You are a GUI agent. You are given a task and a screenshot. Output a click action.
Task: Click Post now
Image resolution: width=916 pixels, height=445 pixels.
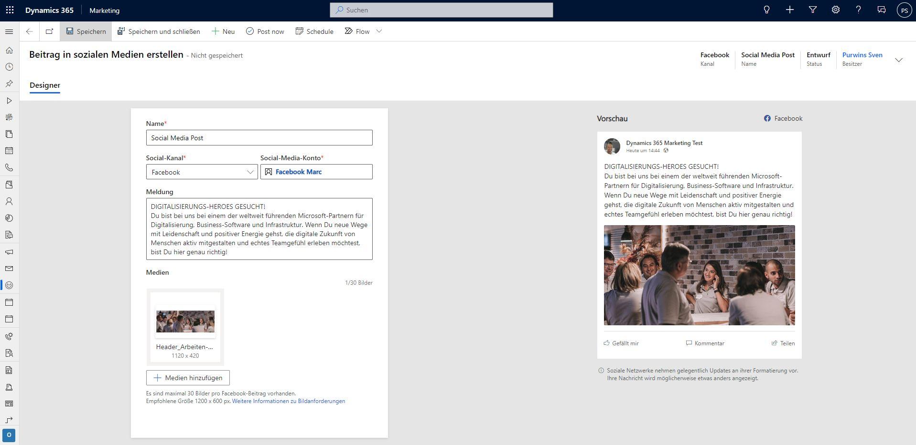pyautogui.click(x=265, y=31)
